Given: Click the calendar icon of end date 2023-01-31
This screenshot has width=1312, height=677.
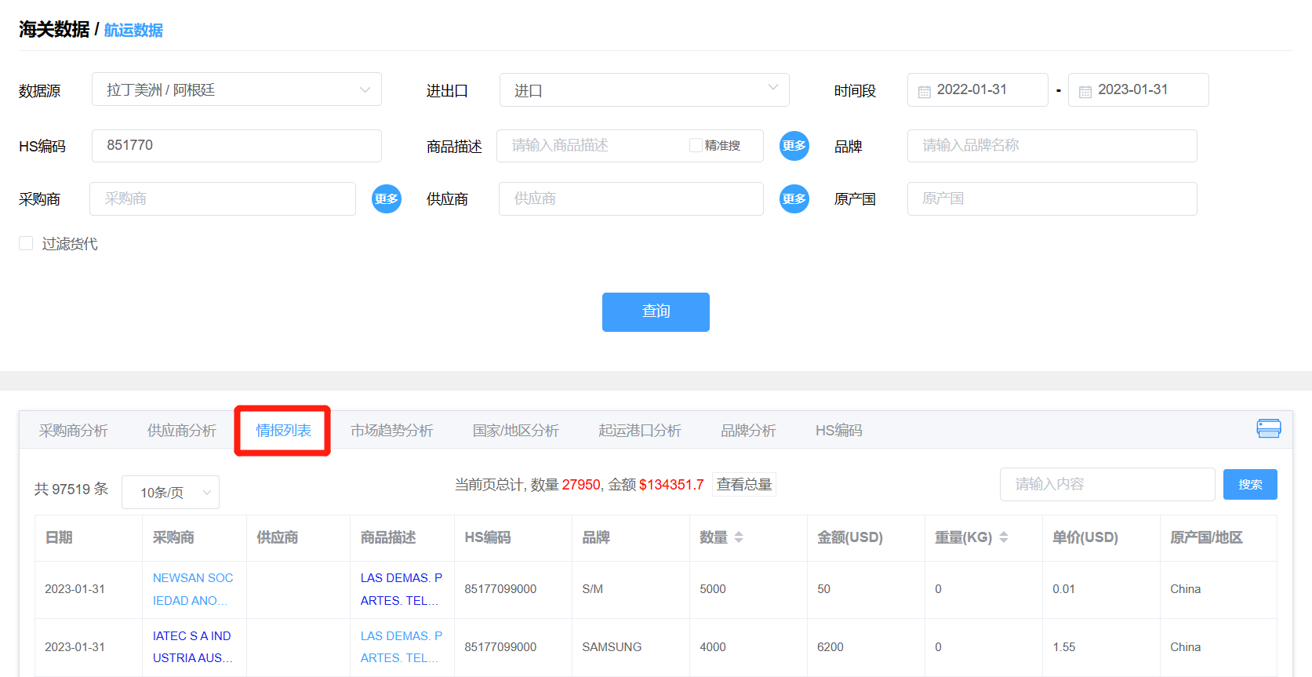Looking at the screenshot, I should click(1085, 92).
